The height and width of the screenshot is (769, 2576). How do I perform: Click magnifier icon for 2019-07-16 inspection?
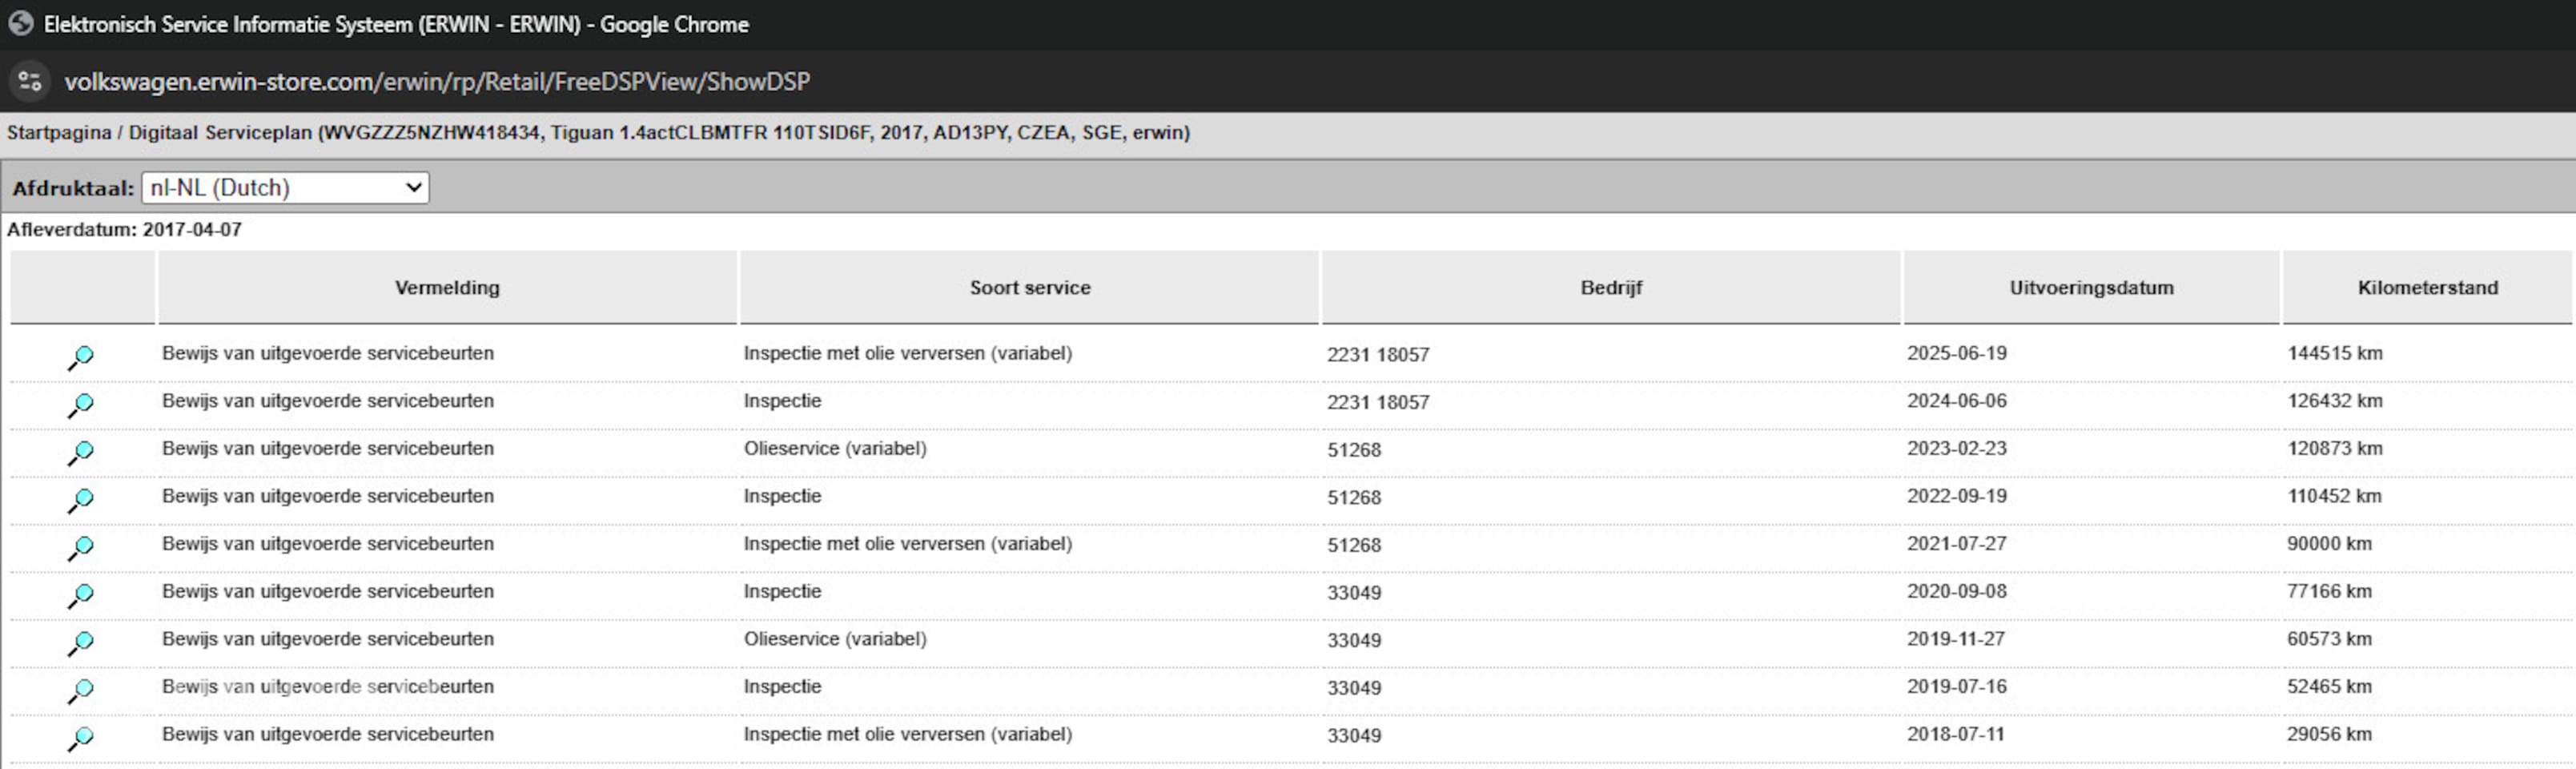[81, 690]
